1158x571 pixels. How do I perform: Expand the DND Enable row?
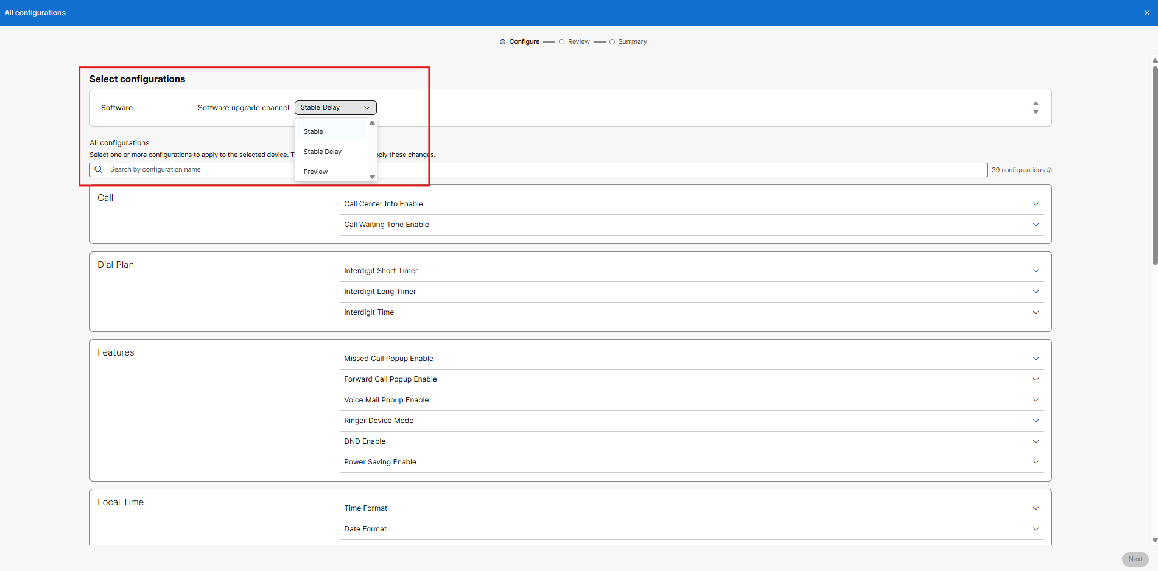[x=1036, y=441]
